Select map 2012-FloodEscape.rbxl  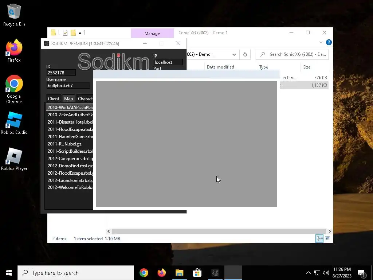tap(70, 173)
